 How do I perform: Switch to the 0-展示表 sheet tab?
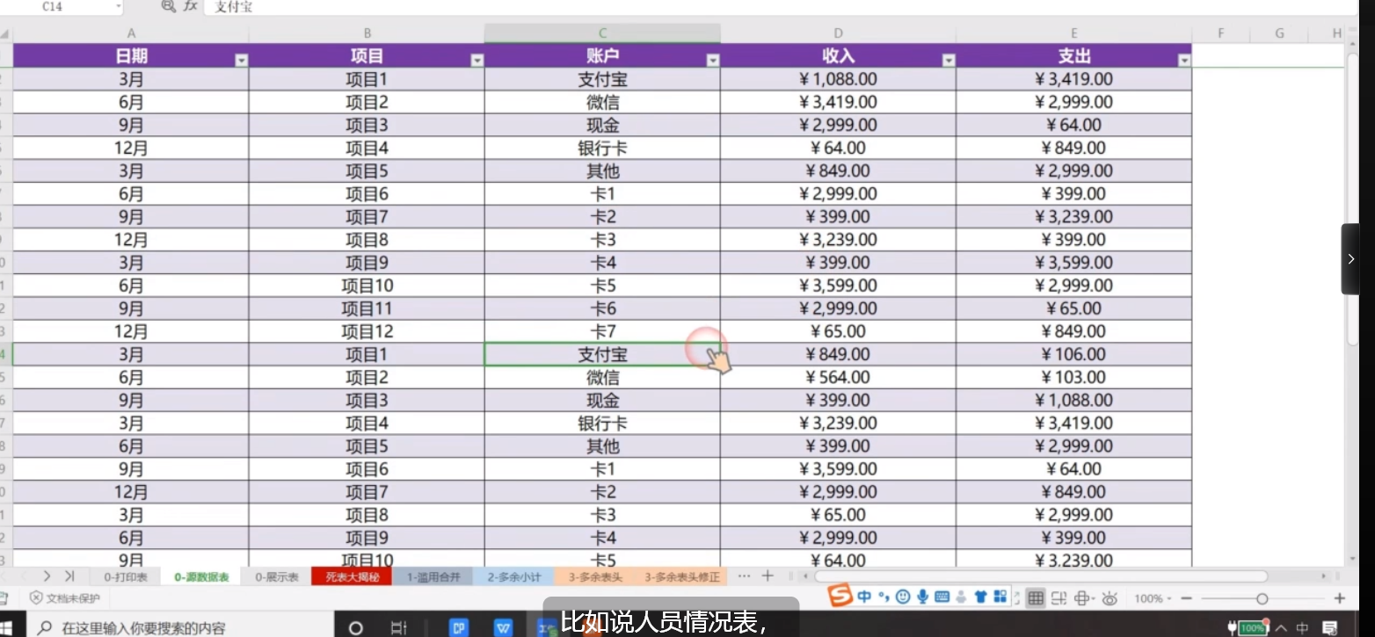[x=277, y=577]
